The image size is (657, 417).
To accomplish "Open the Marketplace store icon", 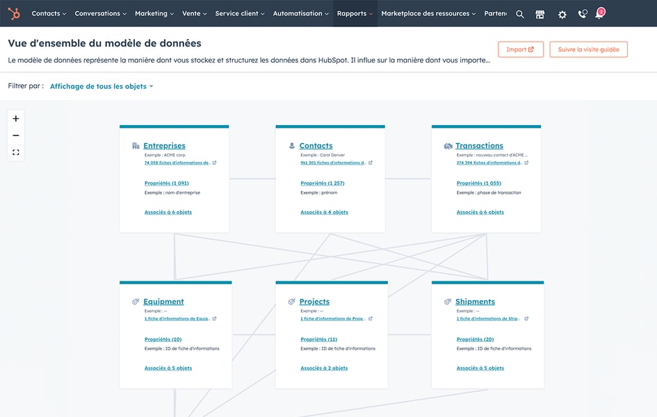I will 540,14.
